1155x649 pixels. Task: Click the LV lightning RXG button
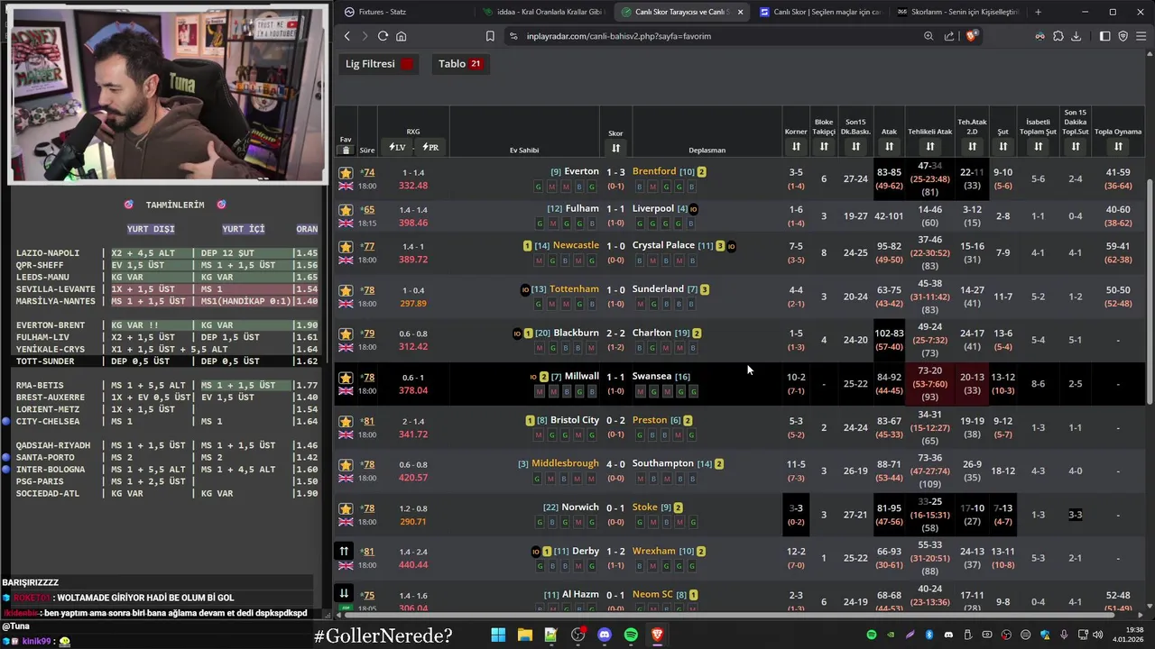tap(397, 147)
